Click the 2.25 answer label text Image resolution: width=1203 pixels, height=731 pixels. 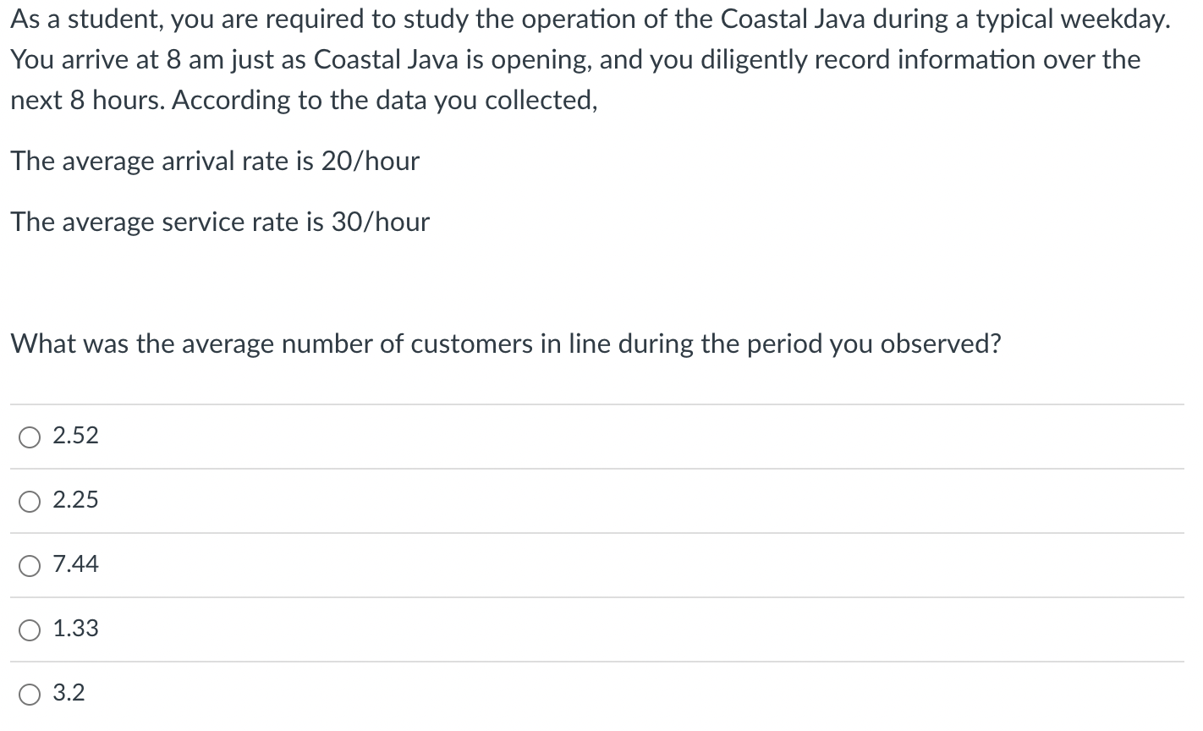[x=75, y=500]
